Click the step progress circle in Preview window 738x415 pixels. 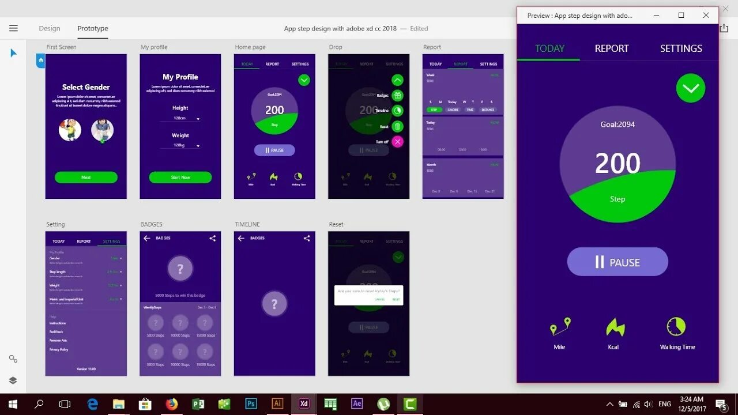pos(617,165)
